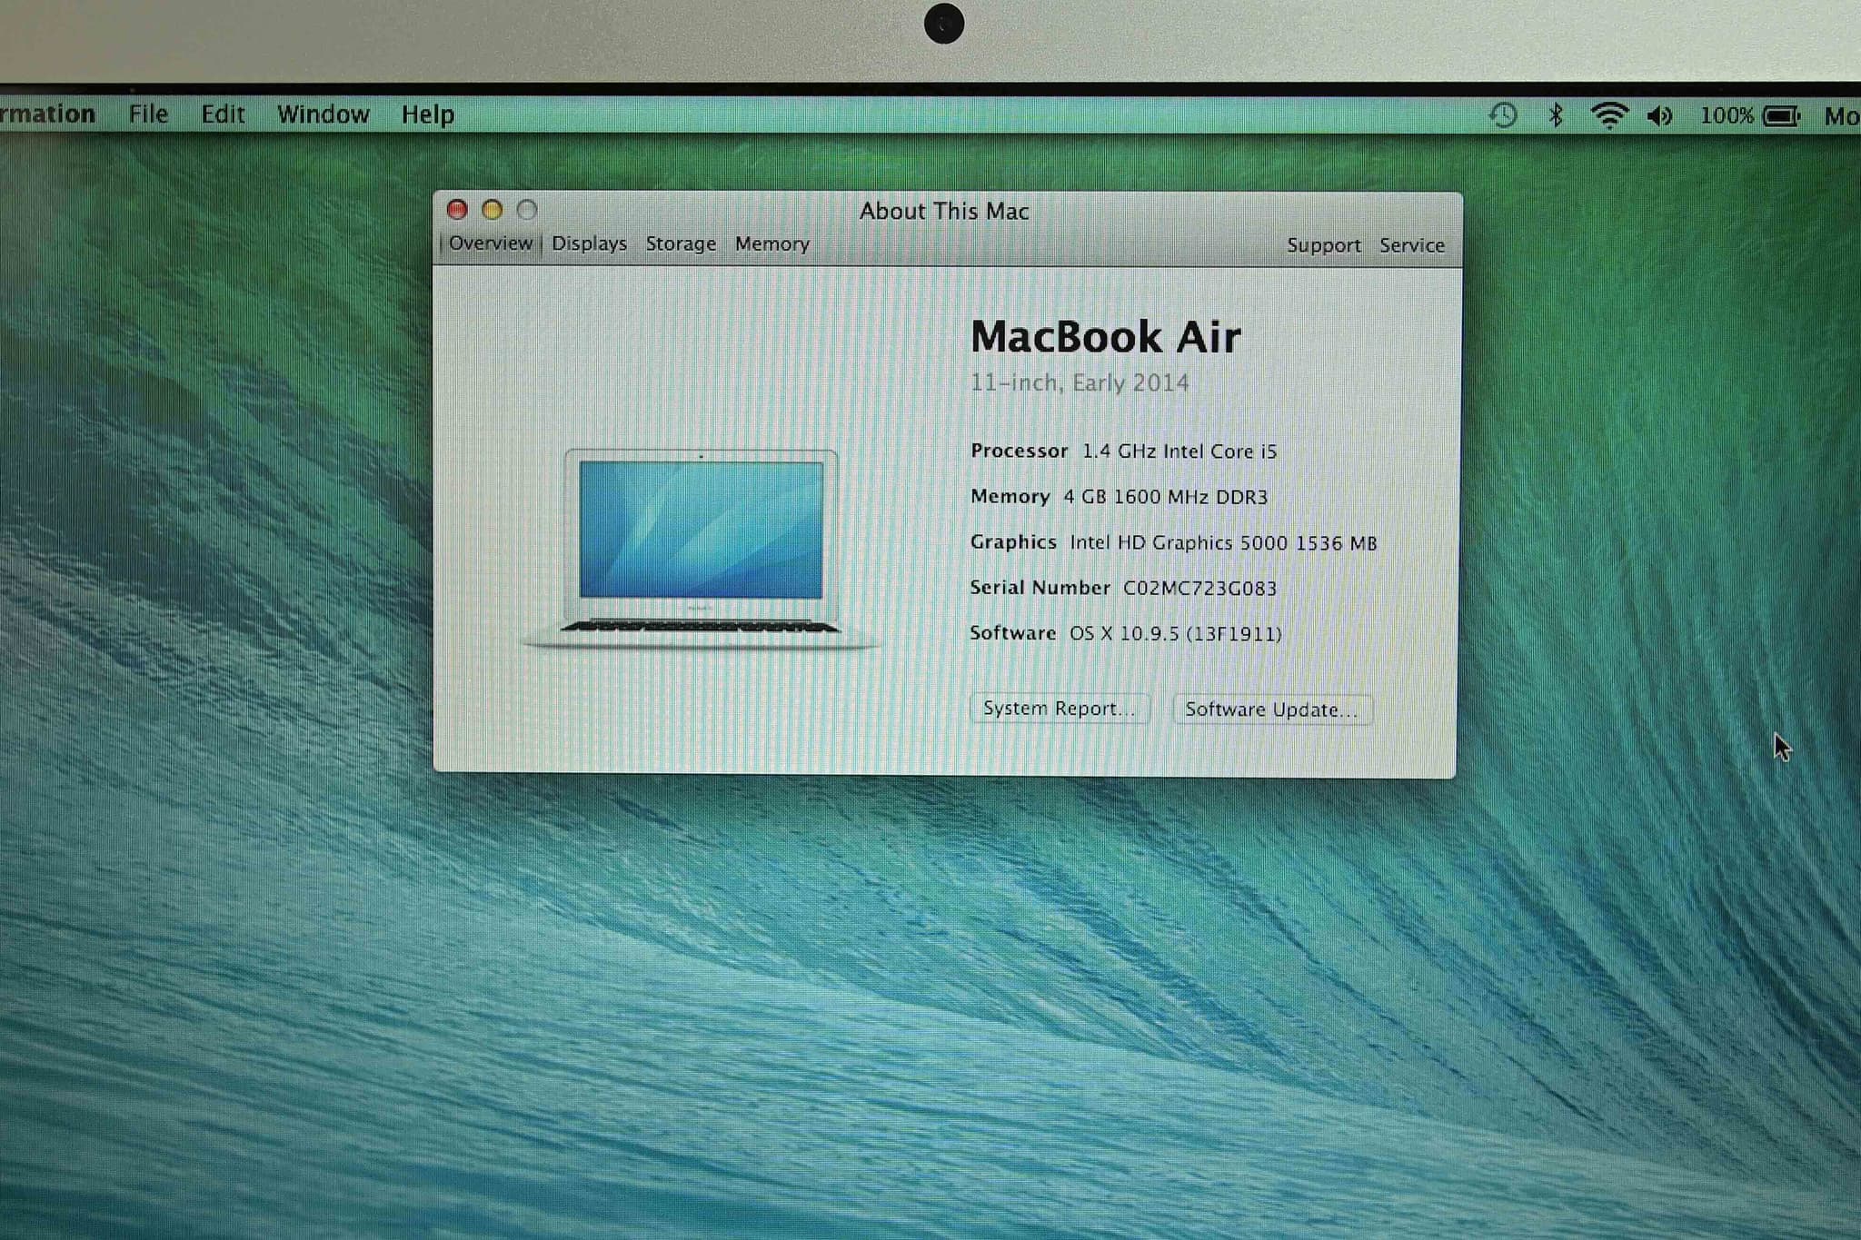Image resolution: width=1861 pixels, height=1240 pixels.
Task: Click the serial number C02MC723G083
Action: 1199,589
